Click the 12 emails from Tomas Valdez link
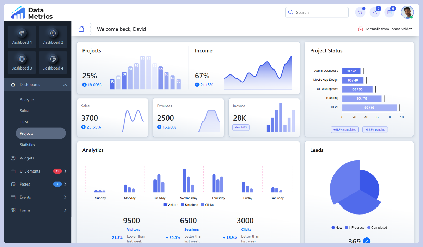This screenshot has height=247, width=423. [386, 29]
